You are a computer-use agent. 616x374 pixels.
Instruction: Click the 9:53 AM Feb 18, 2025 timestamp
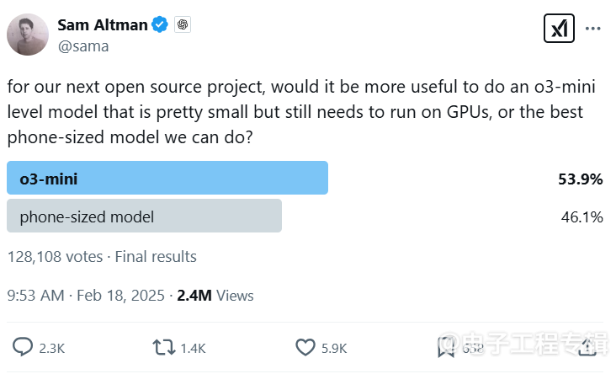86,296
